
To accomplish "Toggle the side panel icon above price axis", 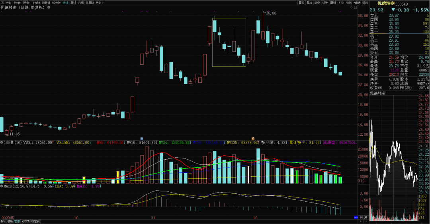I will pos(356,8).
